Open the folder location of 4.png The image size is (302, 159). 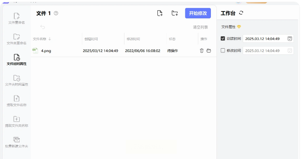point(209,51)
